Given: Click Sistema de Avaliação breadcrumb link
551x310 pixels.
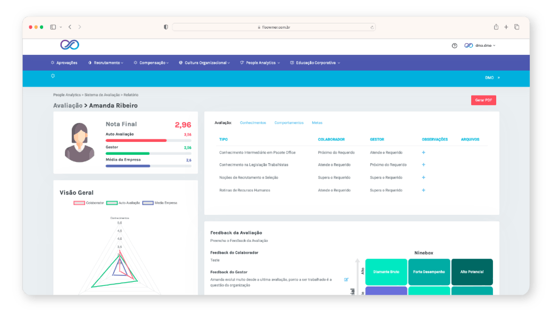Looking at the screenshot, I should point(102,95).
